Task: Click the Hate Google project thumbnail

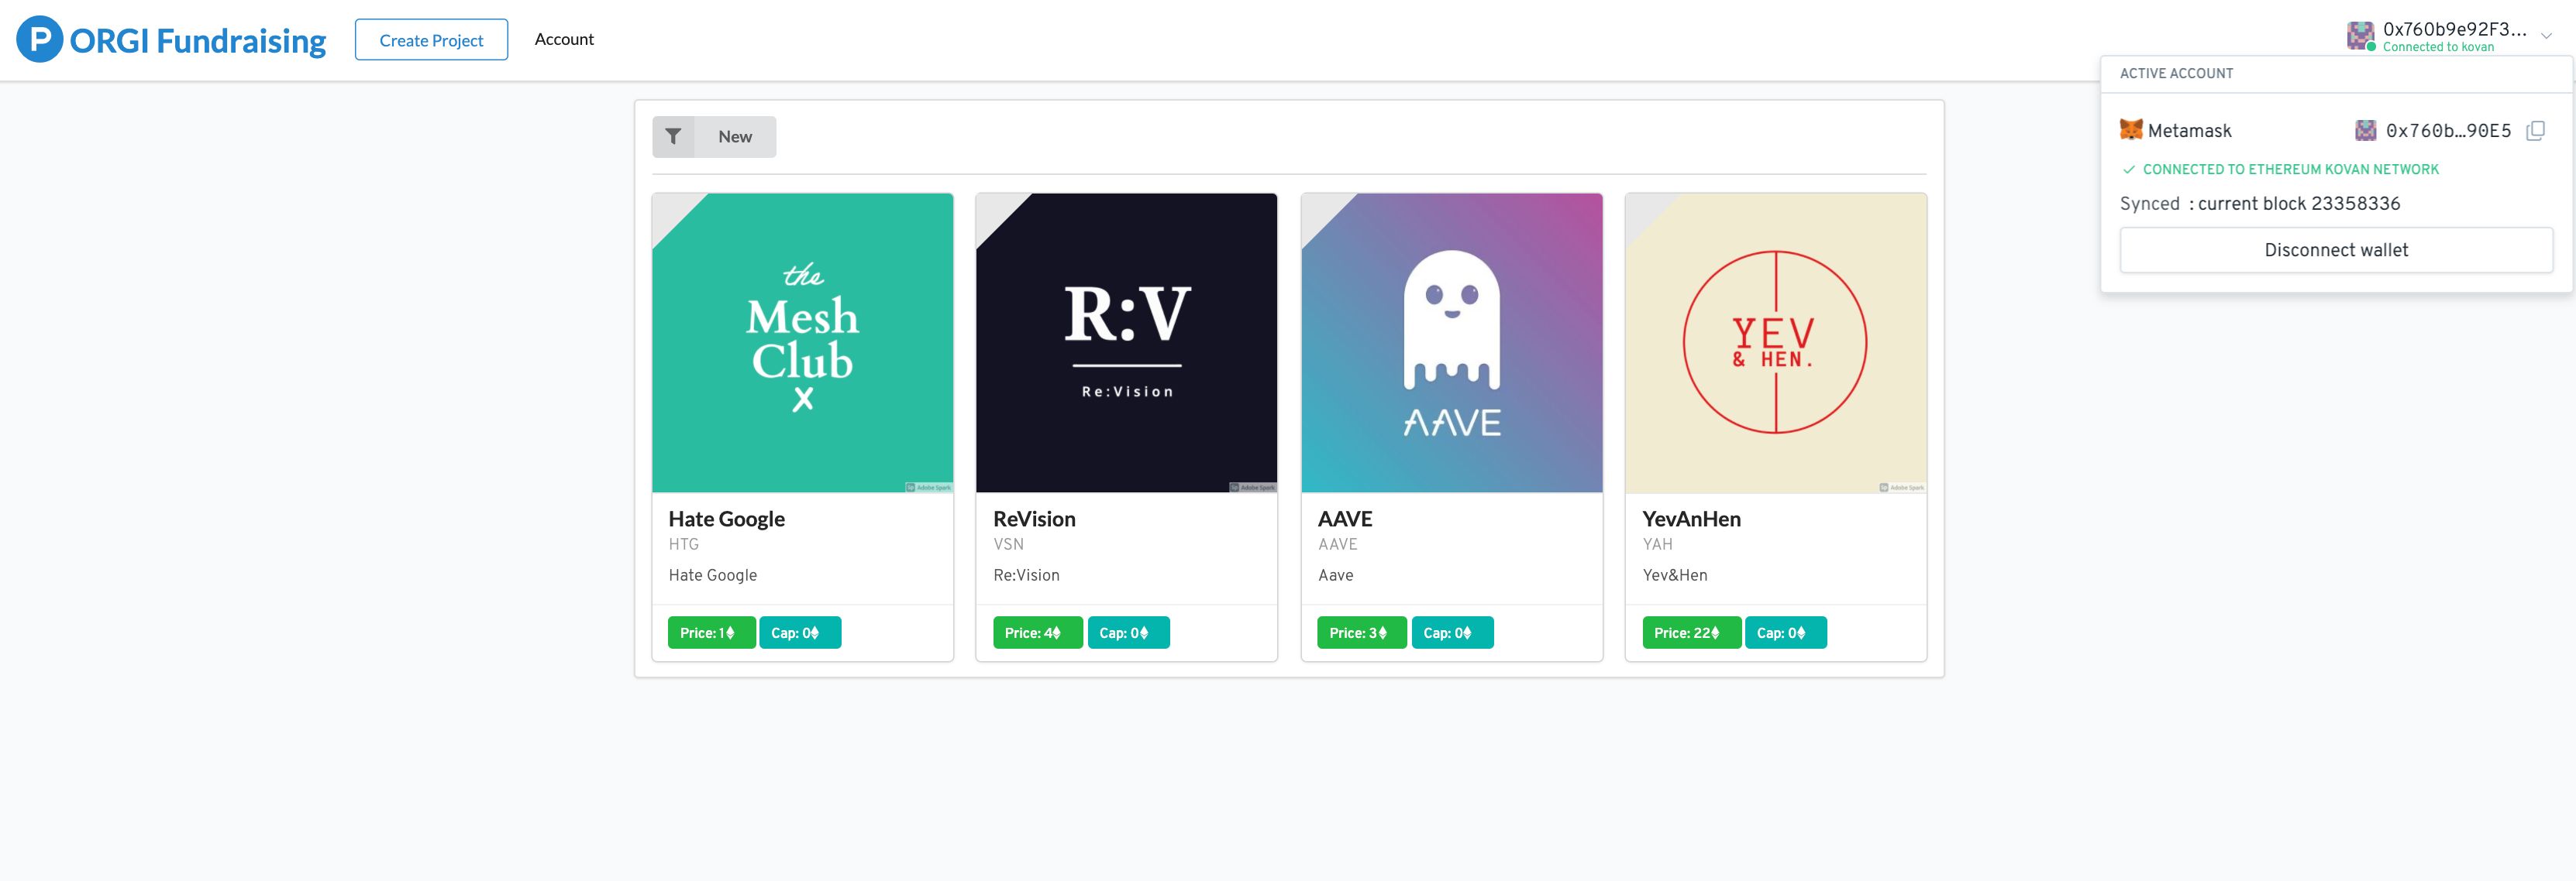Action: pyautogui.click(x=804, y=343)
